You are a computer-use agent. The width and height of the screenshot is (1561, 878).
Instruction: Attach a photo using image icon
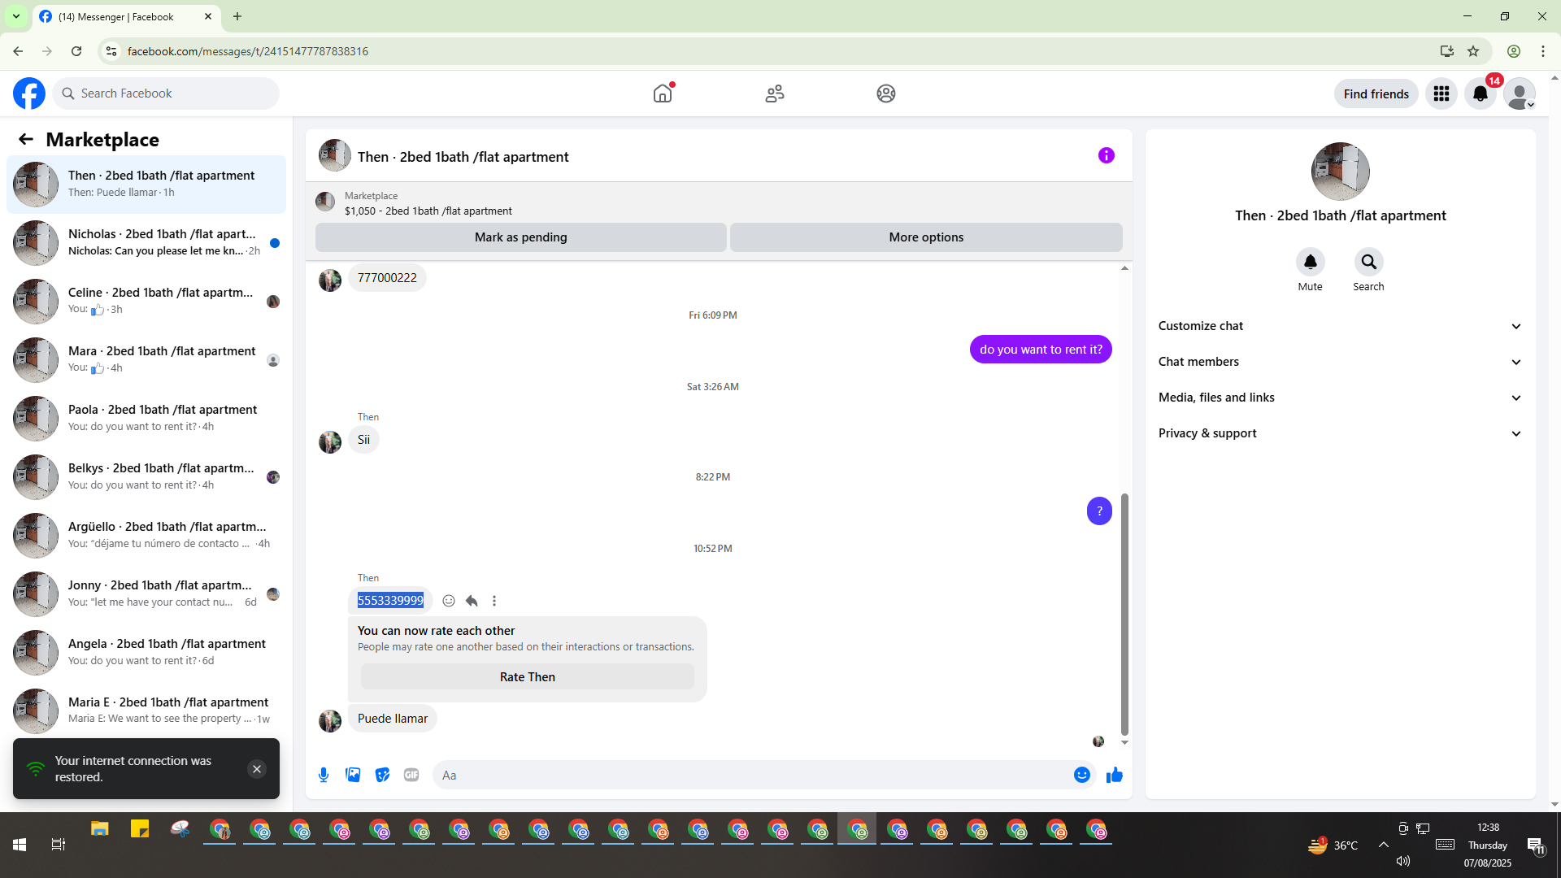tap(353, 775)
